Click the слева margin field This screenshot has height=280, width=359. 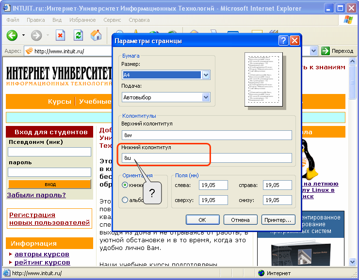pyautogui.click(x=213, y=185)
